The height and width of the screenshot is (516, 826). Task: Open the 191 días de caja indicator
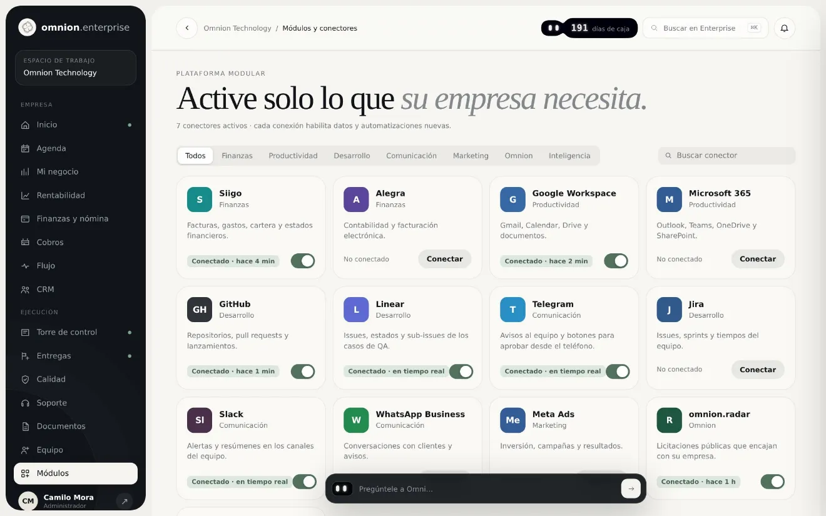coord(589,28)
